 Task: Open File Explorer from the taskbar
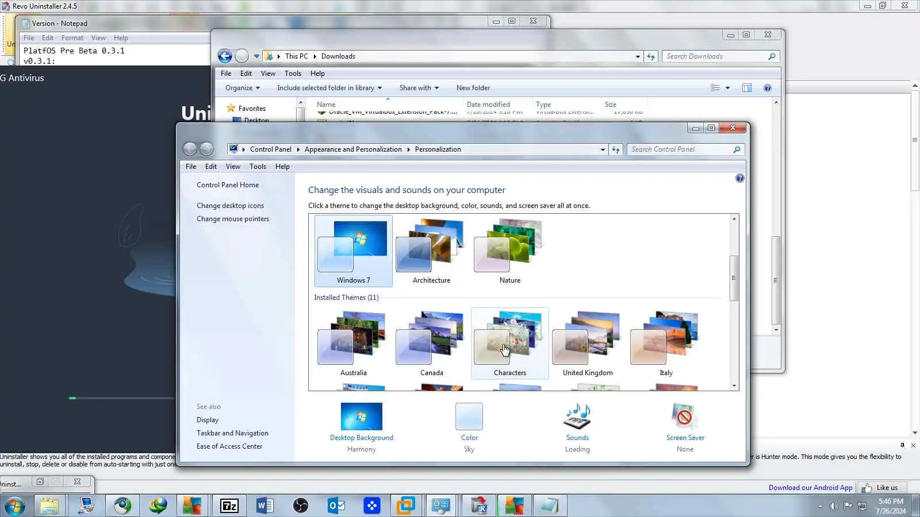click(49, 506)
